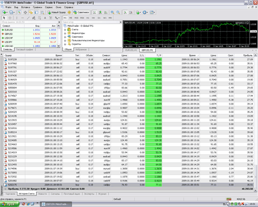Screen dimensions: 258x207
Task: Toggle the Советники expert advisors button
Action: [x=81, y=13]
